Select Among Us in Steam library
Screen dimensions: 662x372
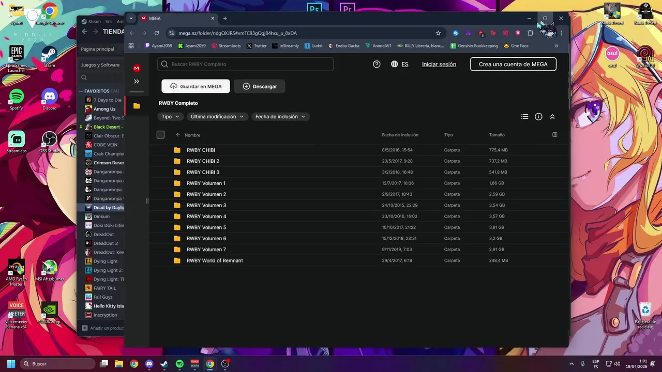tap(104, 109)
